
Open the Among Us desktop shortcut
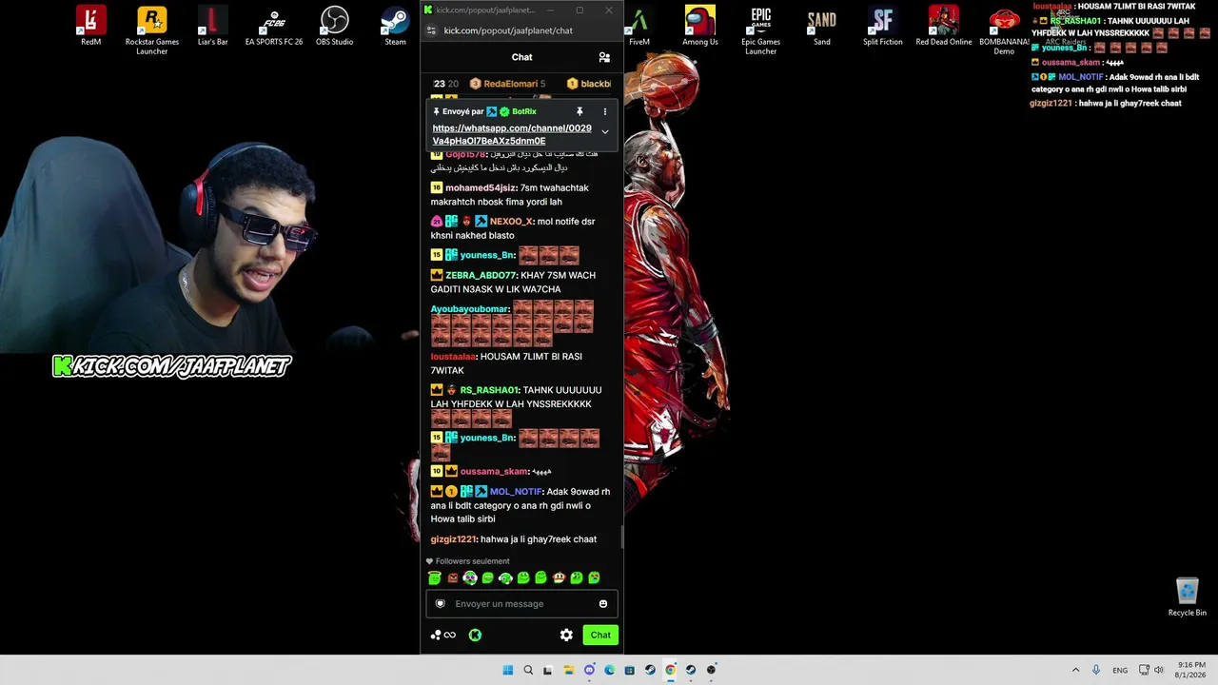(x=699, y=26)
